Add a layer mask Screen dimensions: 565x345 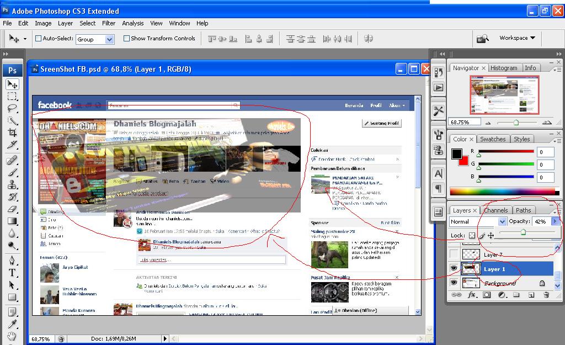tap(487, 295)
